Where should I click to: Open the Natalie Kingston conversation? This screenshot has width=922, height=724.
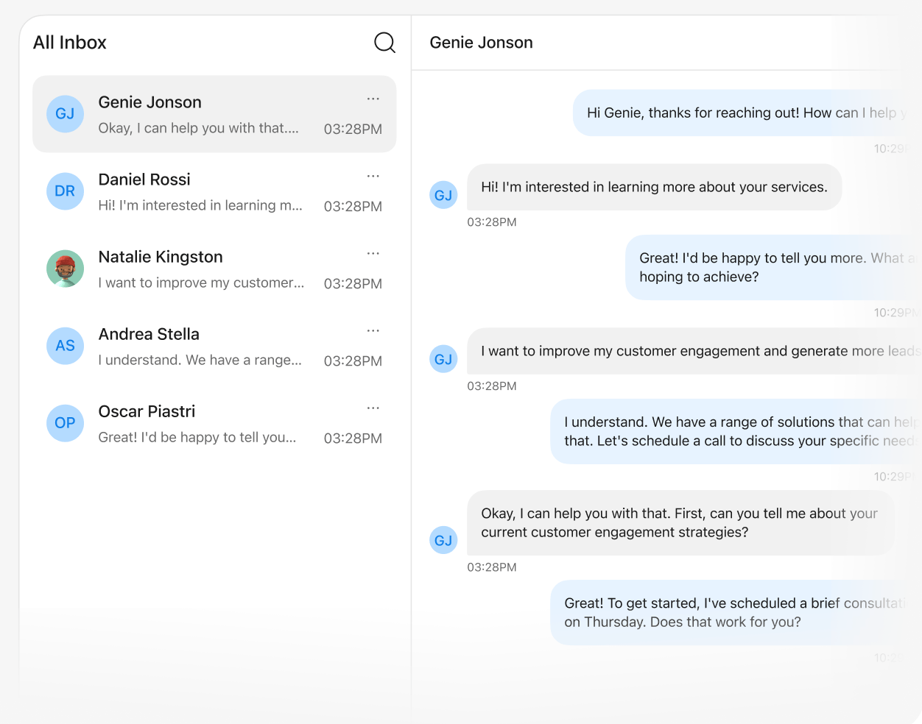point(214,269)
